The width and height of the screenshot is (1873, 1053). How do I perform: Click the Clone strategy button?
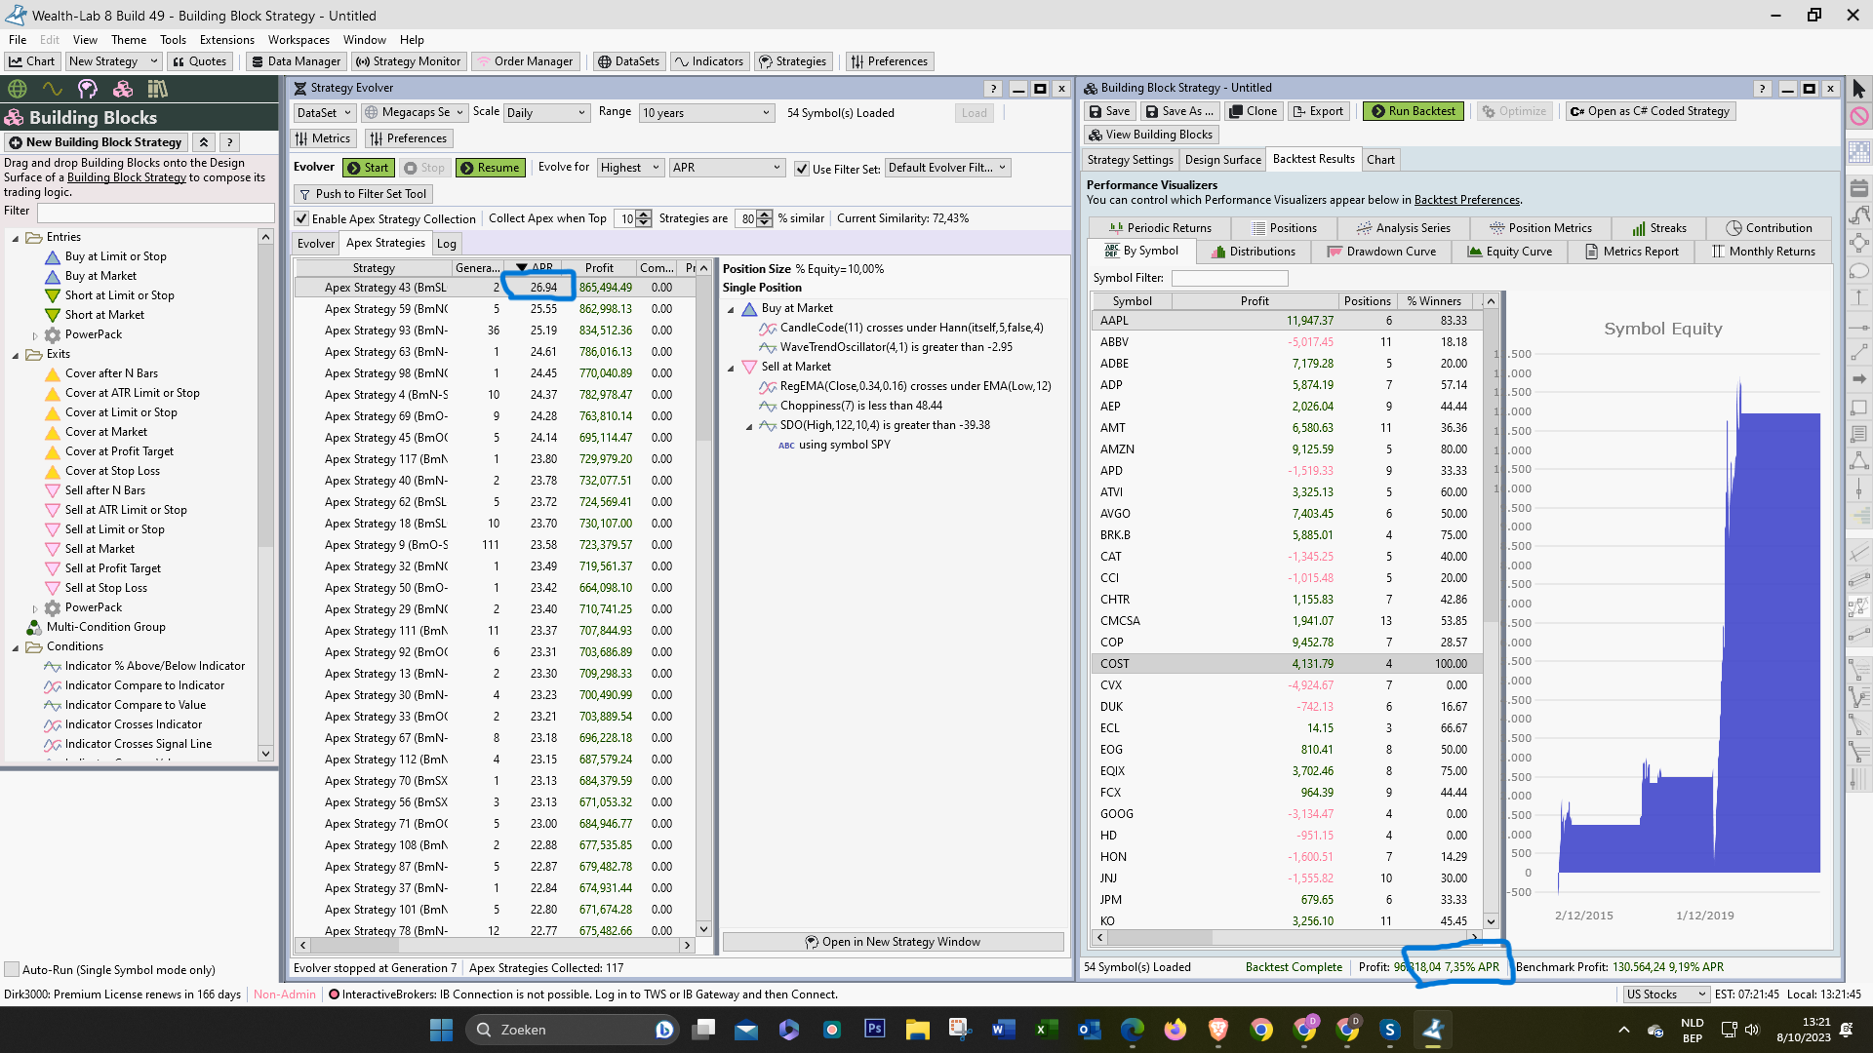(1253, 111)
